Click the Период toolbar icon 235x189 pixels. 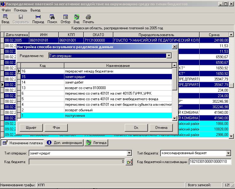pos(38,19)
